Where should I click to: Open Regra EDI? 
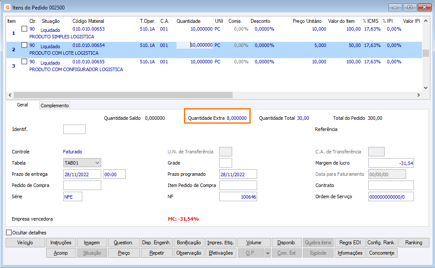tap(350, 243)
